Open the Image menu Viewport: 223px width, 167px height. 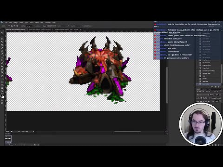15,23
